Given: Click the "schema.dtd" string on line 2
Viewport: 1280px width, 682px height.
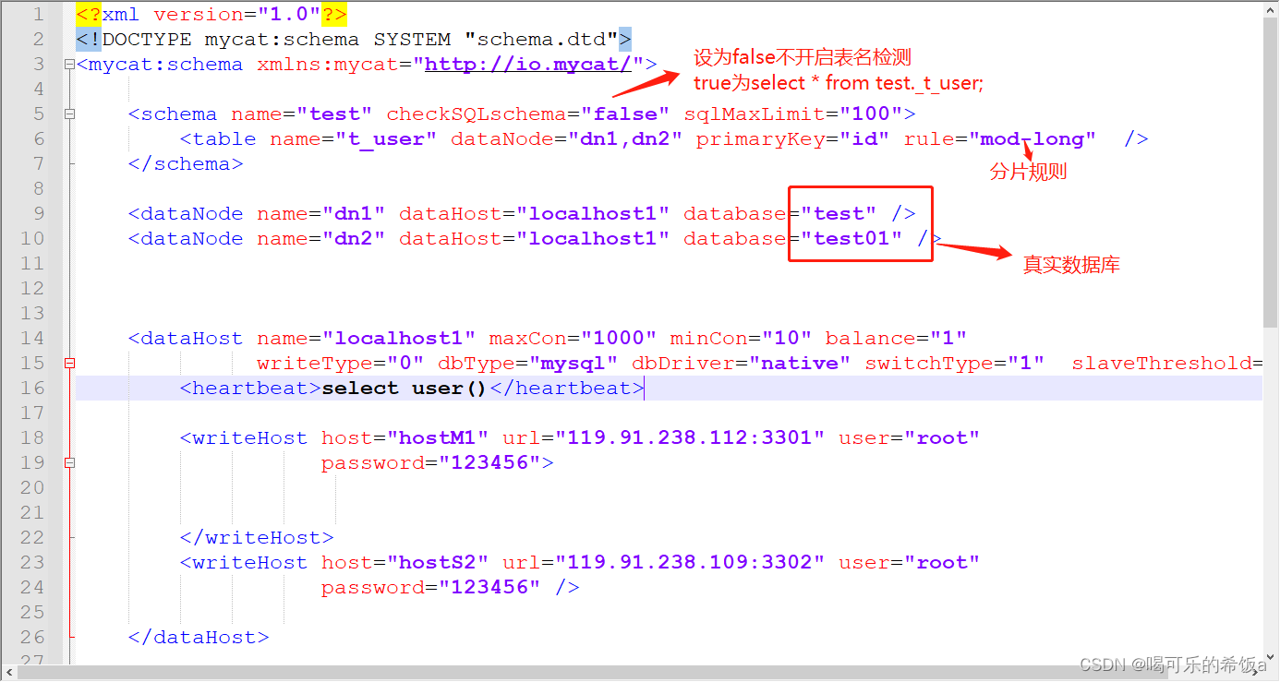Looking at the screenshot, I should click(x=542, y=40).
